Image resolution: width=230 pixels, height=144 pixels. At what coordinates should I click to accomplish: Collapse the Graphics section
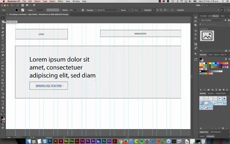click(200, 29)
